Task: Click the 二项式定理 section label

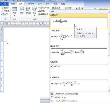Action: click(x=55, y=31)
